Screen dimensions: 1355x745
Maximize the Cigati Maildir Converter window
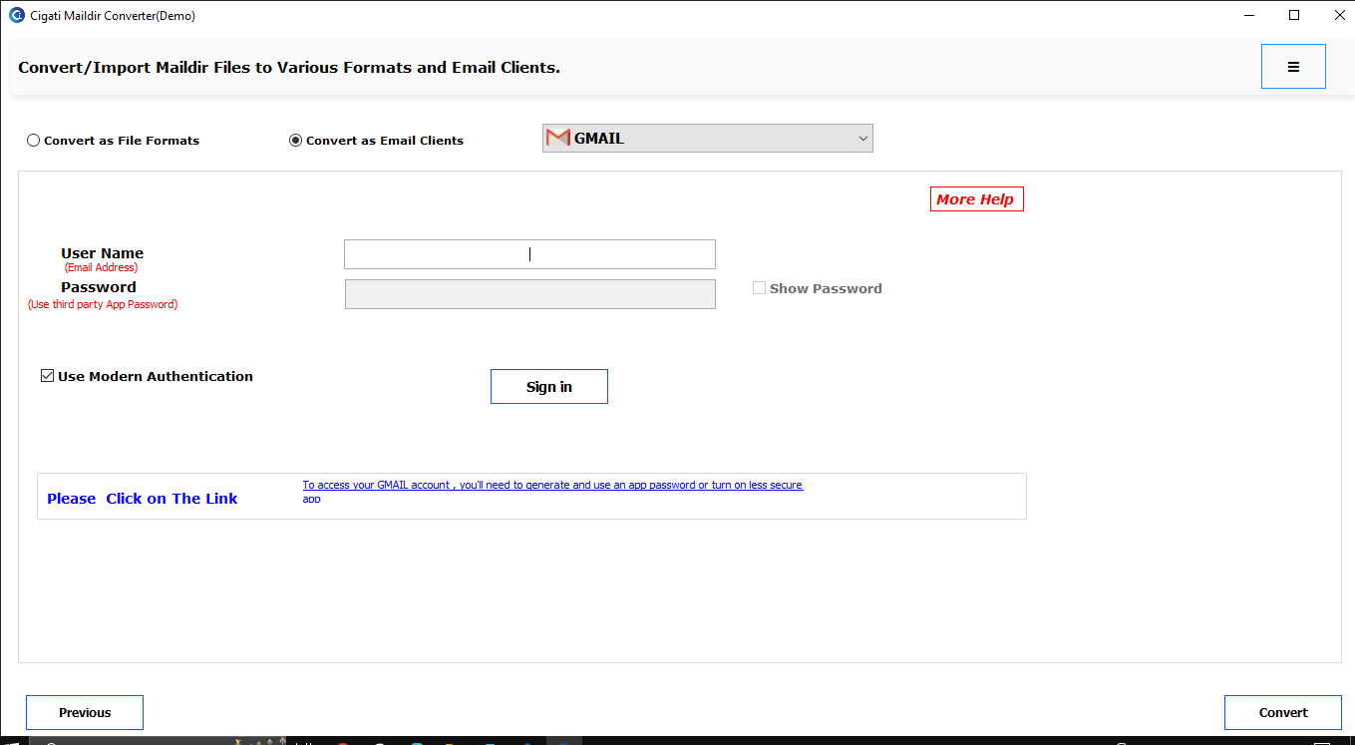tap(1294, 15)
